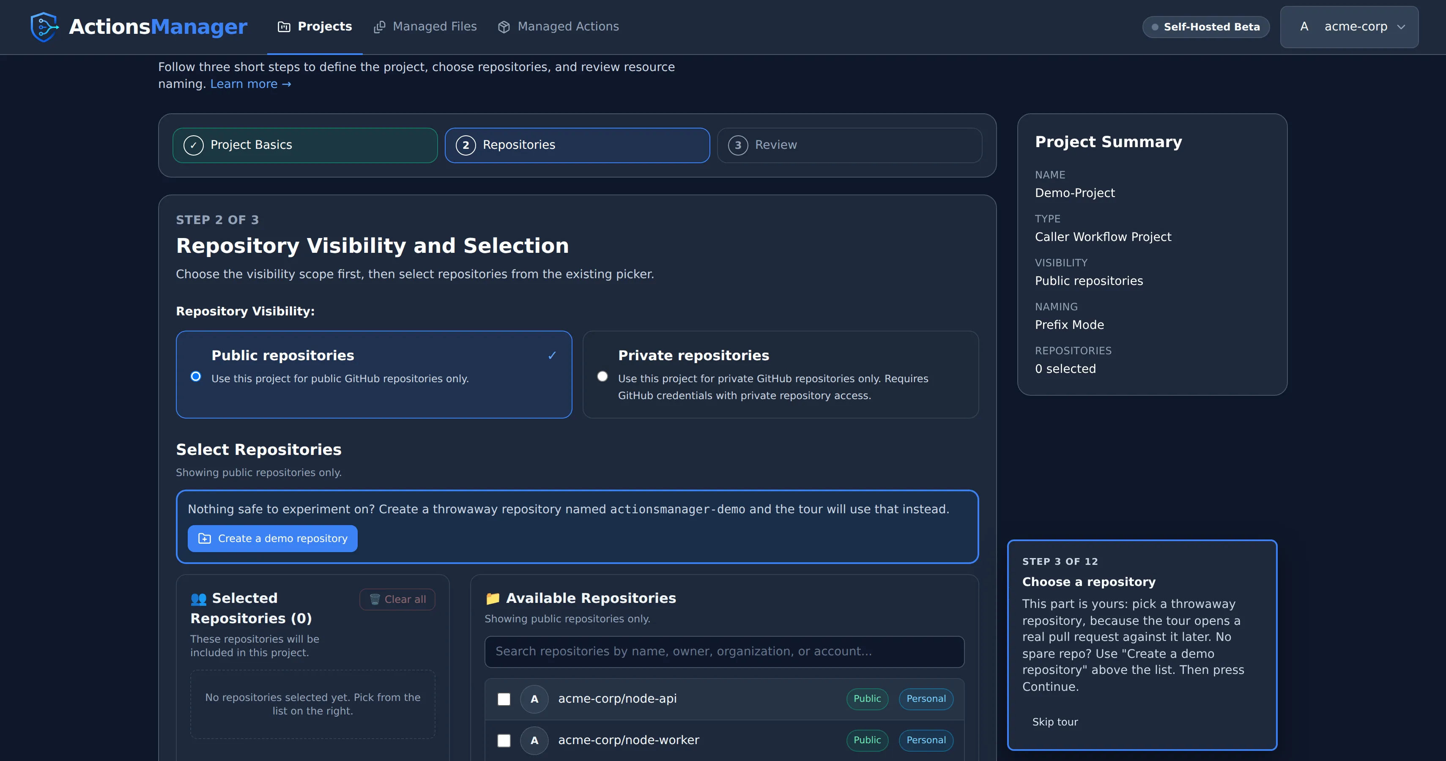Open the acme-corp account dropdown
This screenshot has height=761, width=1446.
1349,27
